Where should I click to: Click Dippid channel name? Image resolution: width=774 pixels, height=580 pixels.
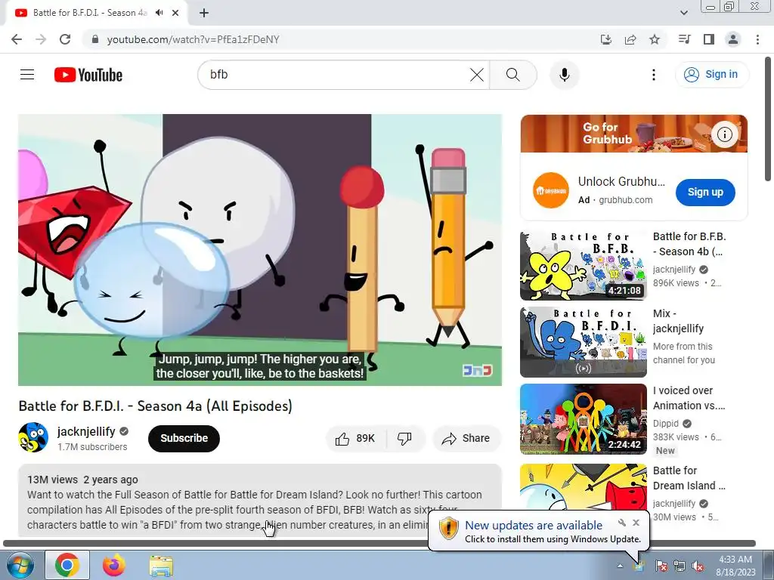coord(665,424)
